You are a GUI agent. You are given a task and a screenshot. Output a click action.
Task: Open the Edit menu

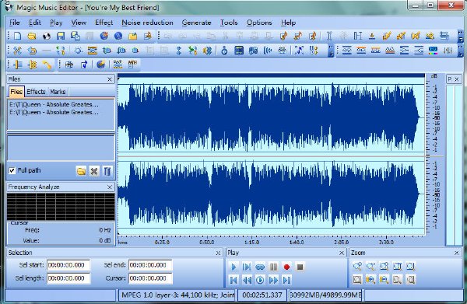[35, 23]
